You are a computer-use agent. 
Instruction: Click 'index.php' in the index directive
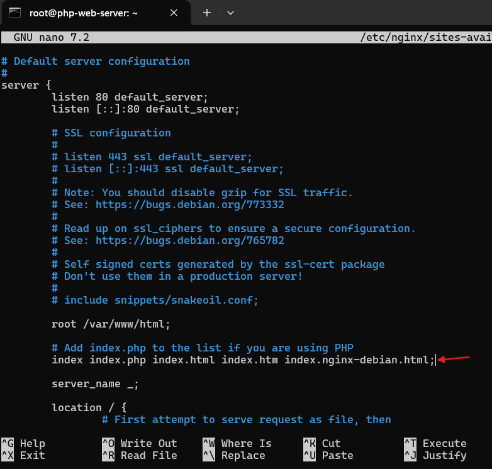(x=118, y=360)
